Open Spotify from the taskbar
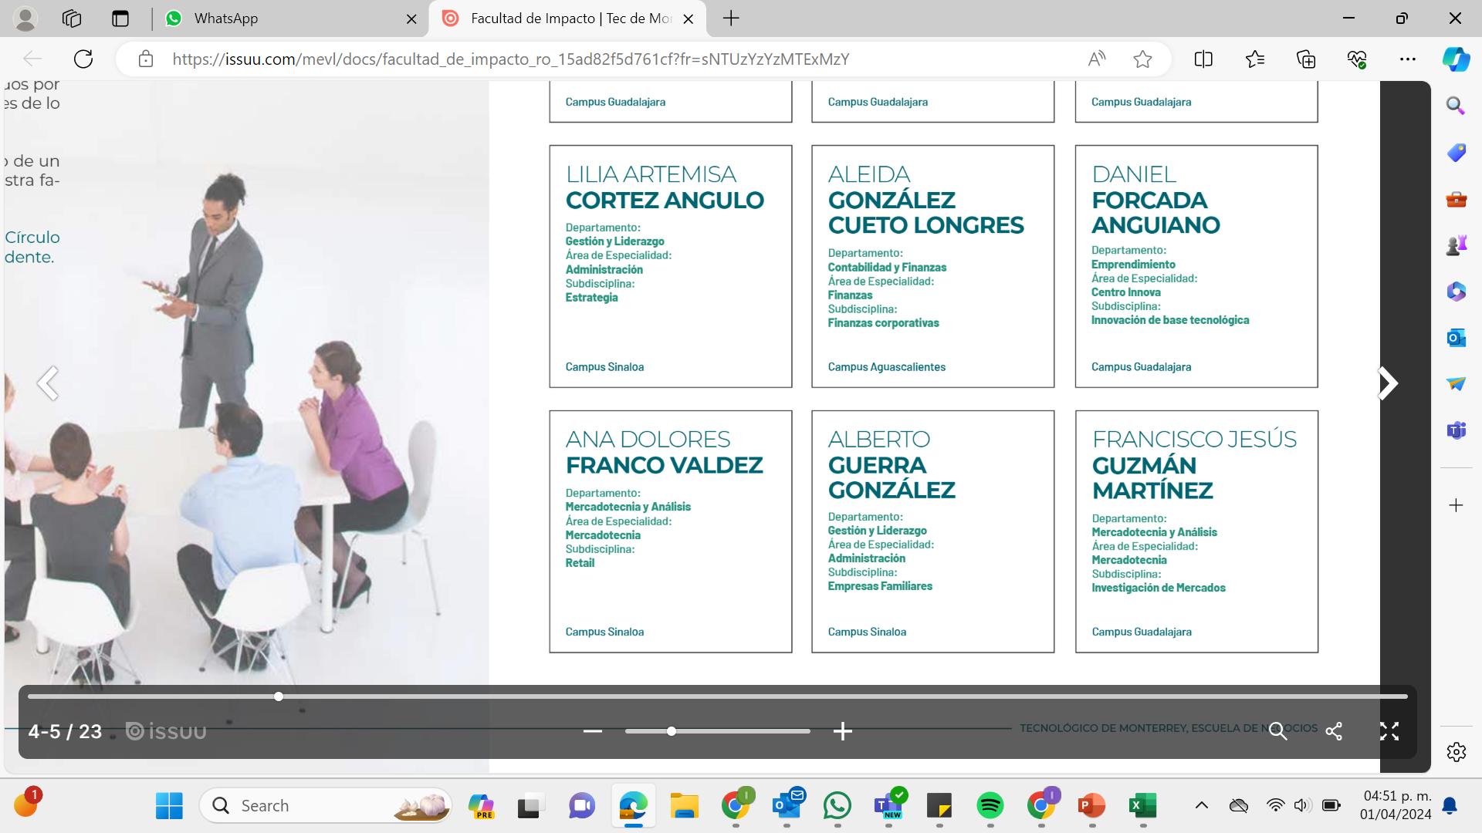 (x=990, y=806)
